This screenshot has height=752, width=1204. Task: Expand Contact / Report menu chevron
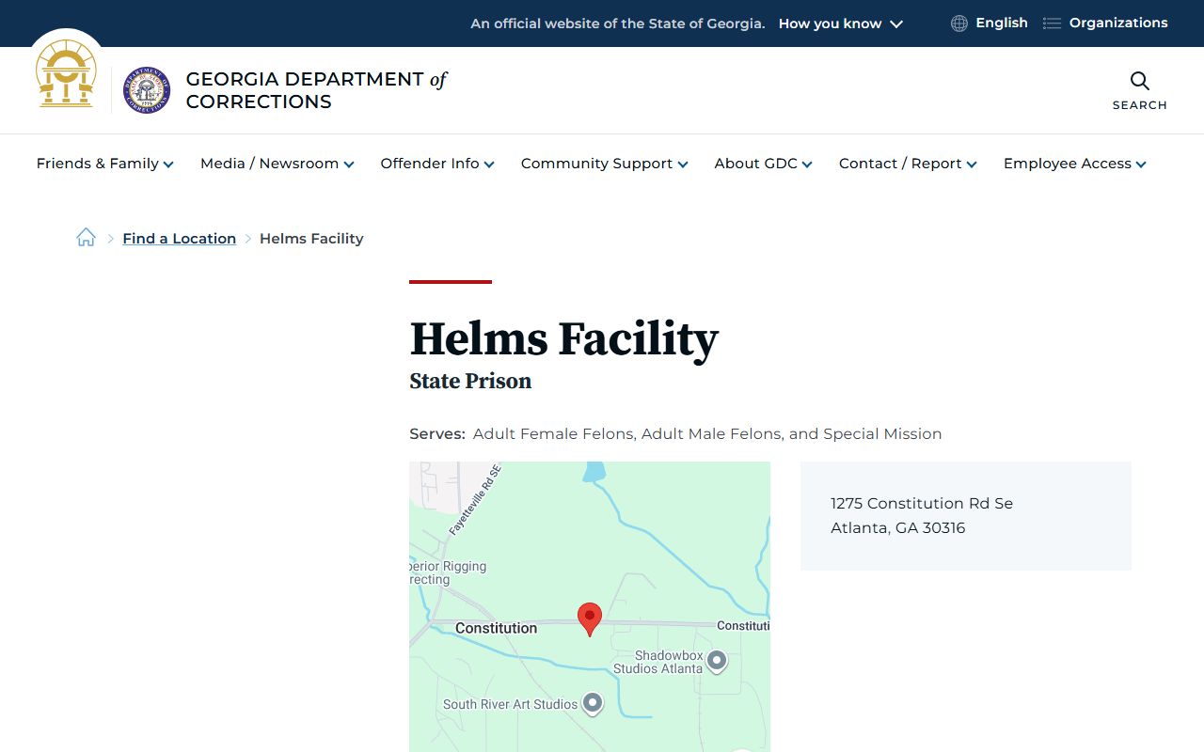(972, 164)
